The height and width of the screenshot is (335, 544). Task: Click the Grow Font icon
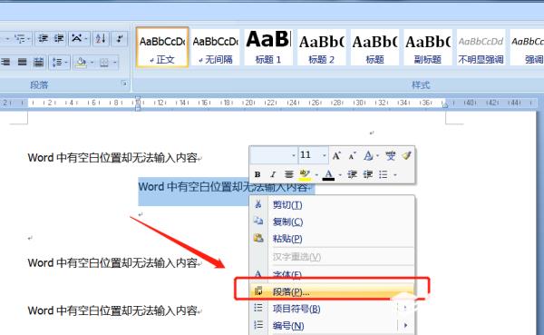pyautogui.click(x=336, y=155)
